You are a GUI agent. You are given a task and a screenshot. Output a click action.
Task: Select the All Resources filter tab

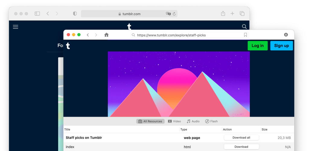(x=150, y=121)
